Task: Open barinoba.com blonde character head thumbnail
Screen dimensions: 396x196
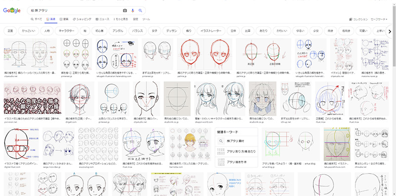Action: click(x=190, y=144)
